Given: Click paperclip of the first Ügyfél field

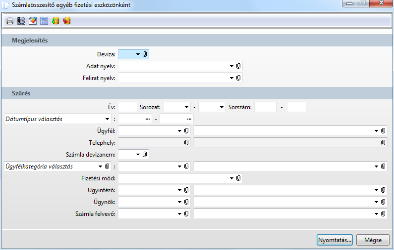Looking at the screenshot, I should 186,130.
